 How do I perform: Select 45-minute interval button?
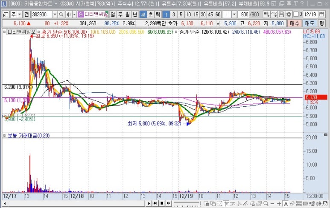[210, 15]
